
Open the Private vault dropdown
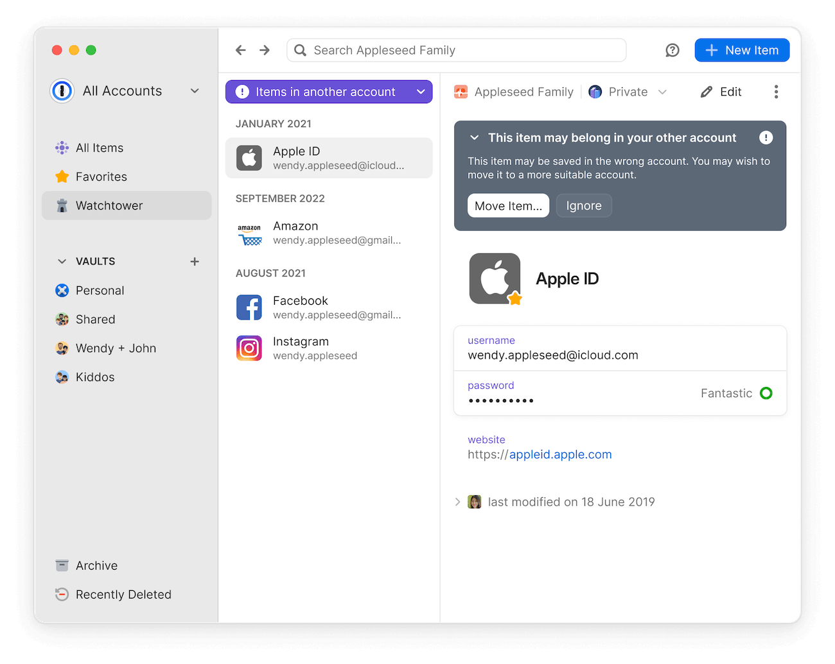tap(663, 91)
